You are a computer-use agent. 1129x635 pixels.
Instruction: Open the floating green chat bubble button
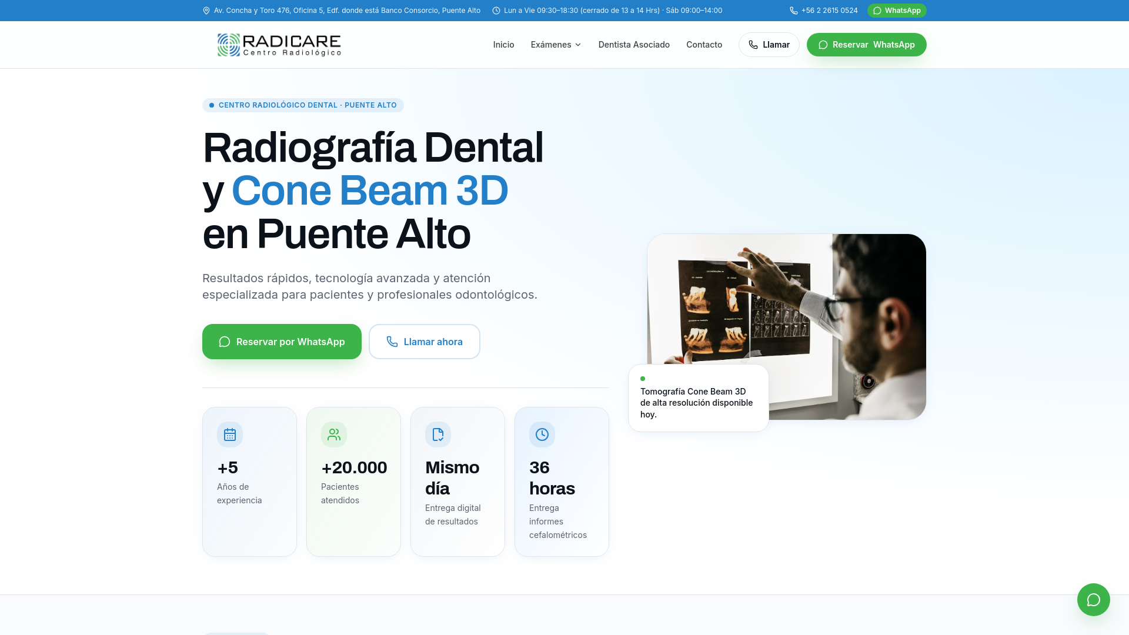[x=1093, y=599]
